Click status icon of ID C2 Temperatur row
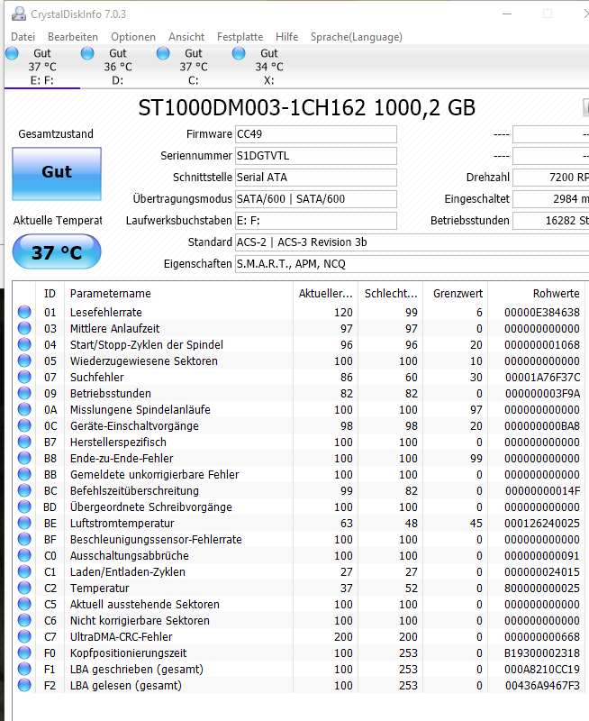 point(24,588)
